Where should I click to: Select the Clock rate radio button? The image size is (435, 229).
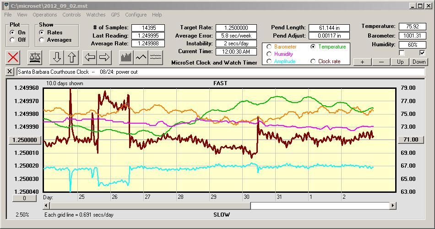(x=313, y=61)
